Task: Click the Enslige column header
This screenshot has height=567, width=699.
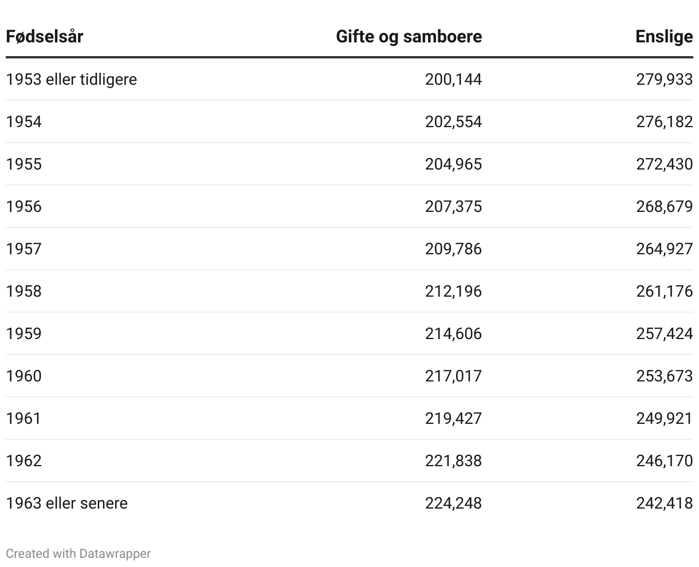Action: pyautogui.click(x=664, y=37)
